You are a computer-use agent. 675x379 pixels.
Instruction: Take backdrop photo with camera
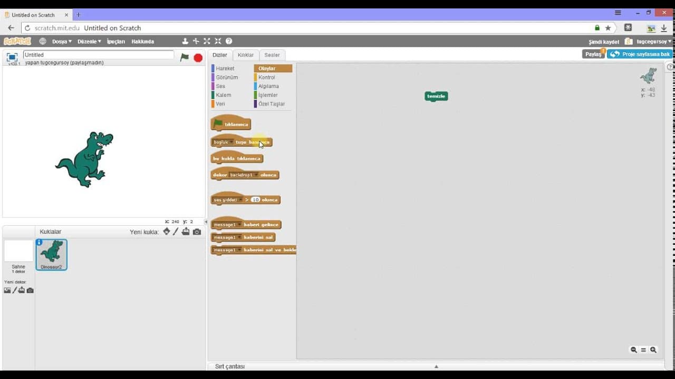coord(30,290)
